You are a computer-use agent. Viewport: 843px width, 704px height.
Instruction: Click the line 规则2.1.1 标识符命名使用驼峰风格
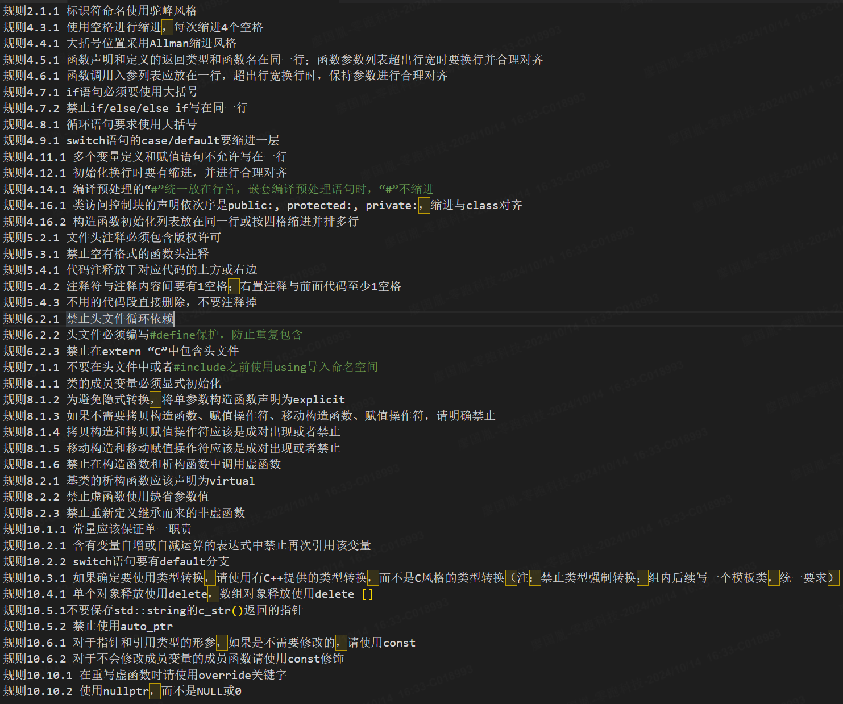coord(100,11)
